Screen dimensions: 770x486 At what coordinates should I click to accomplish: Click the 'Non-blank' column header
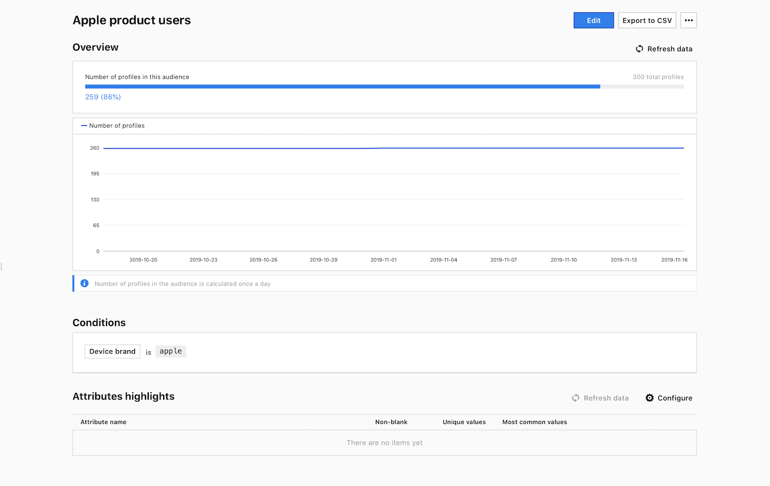pyautogui.click(x=391, y=422)
